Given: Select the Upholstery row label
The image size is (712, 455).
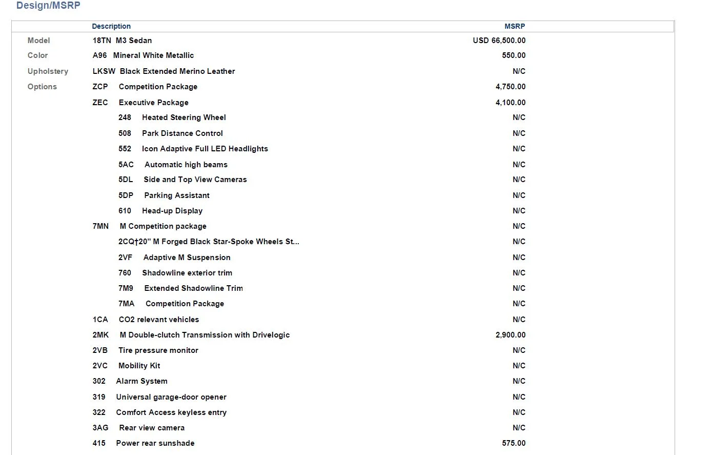Looking at the screenshot, I should 48,71.
